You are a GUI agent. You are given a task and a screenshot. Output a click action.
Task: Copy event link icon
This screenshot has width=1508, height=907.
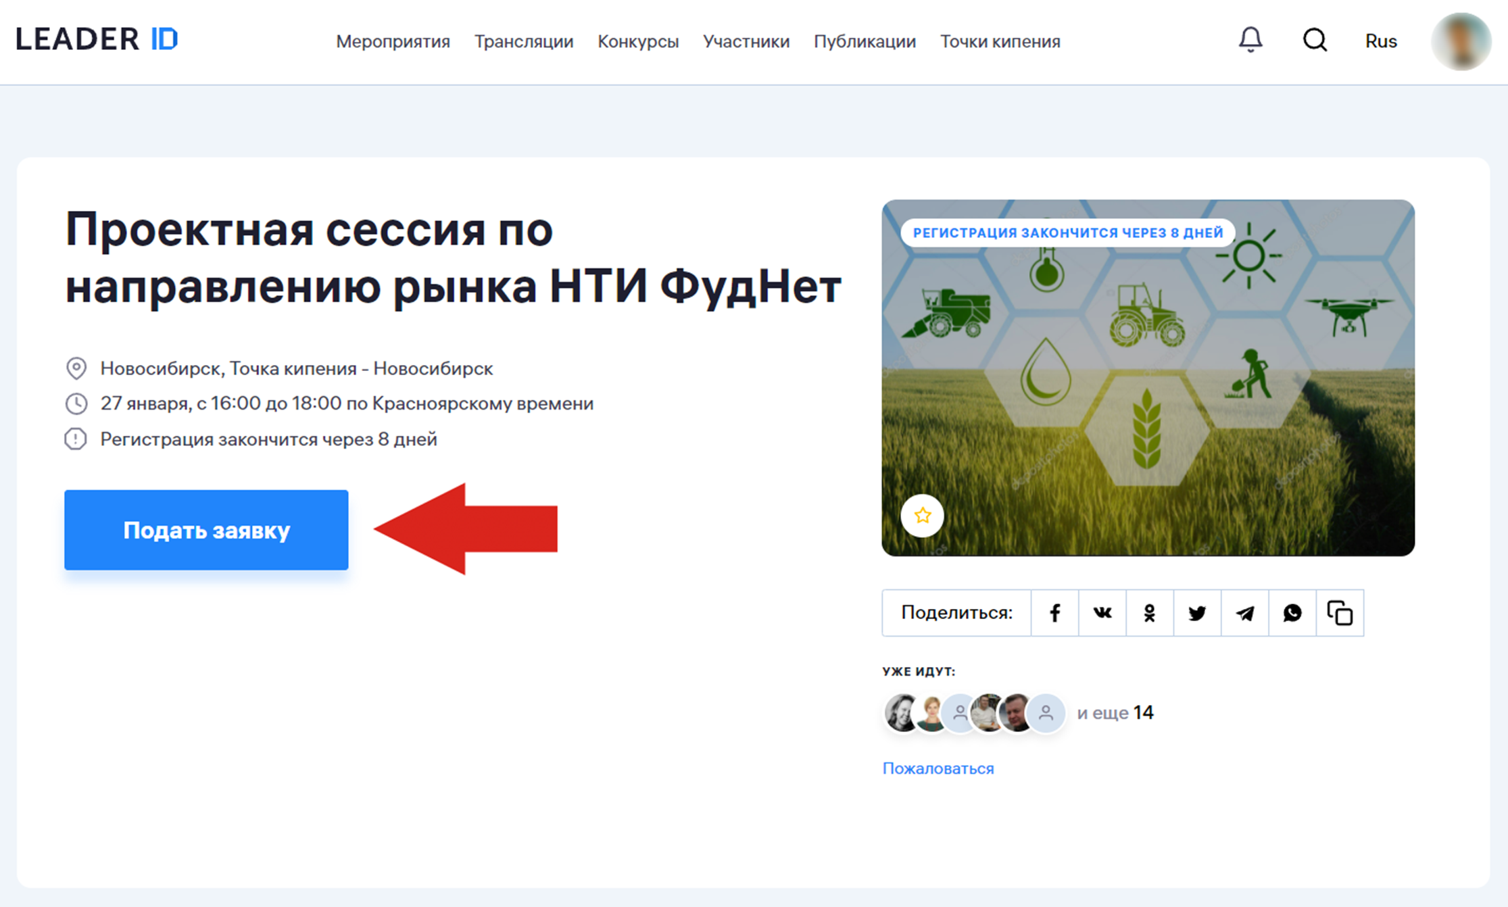point(1340,613)
